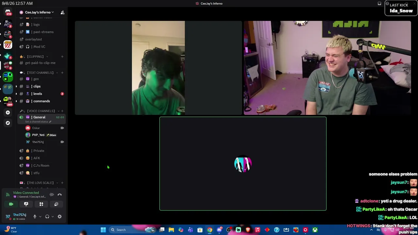Open Apple Music taskbar icon
Viewport: 418px width, 235px height.
point(257,230)
